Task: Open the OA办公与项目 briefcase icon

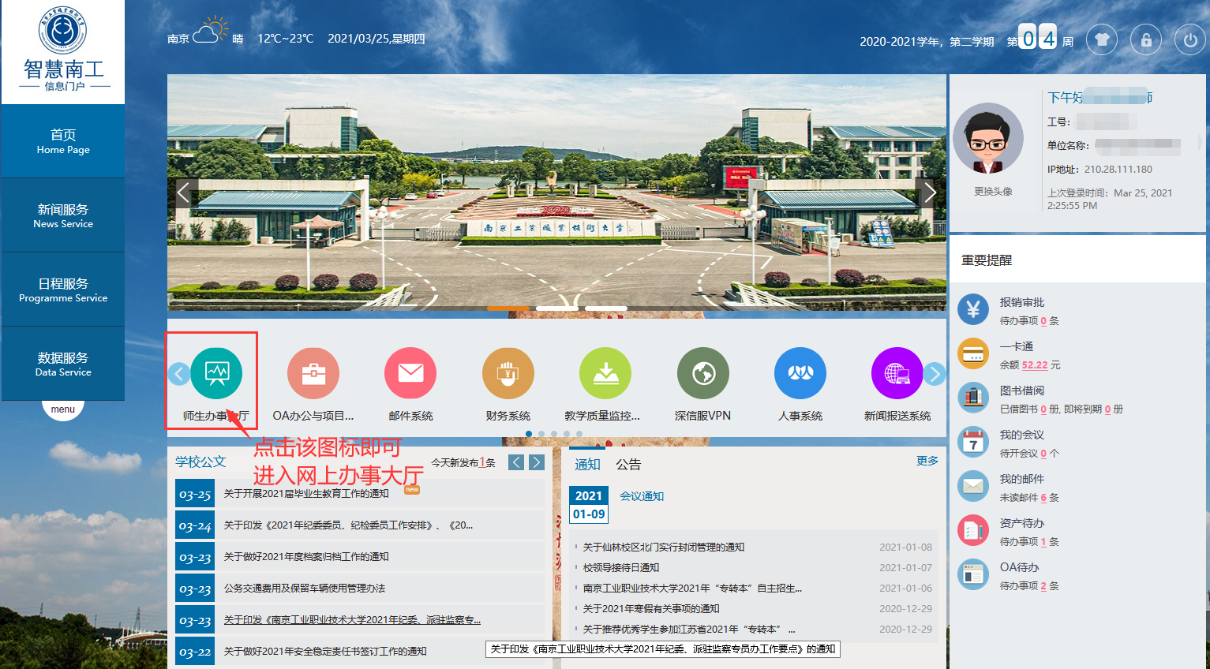Action: pos(313,373)
